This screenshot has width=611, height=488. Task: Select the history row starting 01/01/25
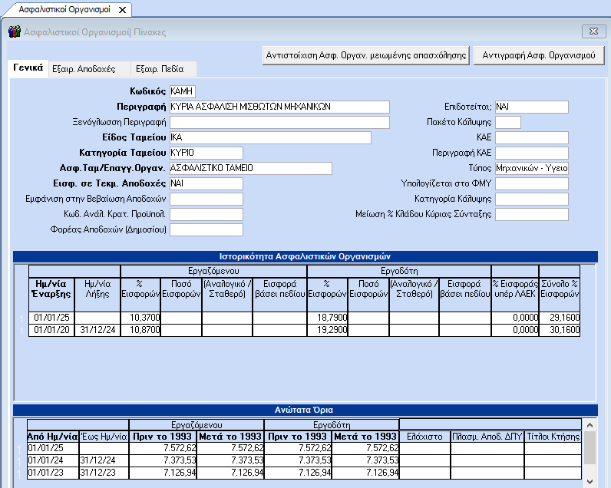304,318
